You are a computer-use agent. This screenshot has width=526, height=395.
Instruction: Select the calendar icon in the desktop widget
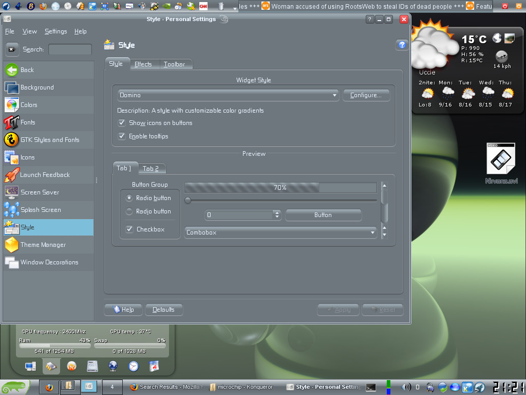154,366
